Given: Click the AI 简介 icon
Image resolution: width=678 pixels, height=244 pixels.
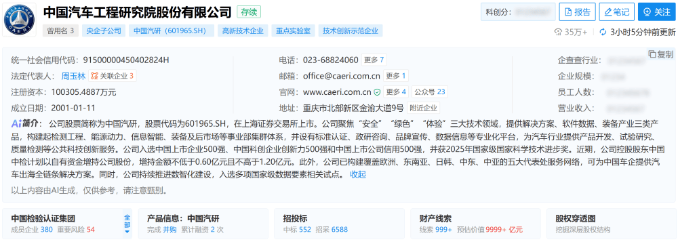Looking at the screenshot, I should 17,124.
